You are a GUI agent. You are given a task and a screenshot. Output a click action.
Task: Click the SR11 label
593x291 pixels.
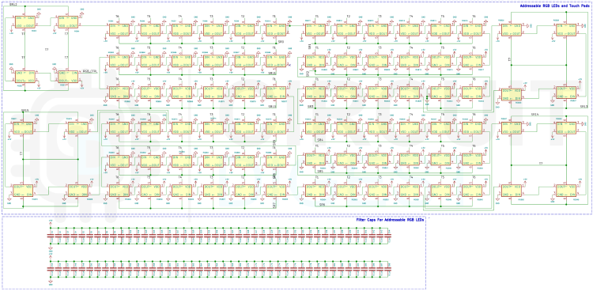pos(272,73)
